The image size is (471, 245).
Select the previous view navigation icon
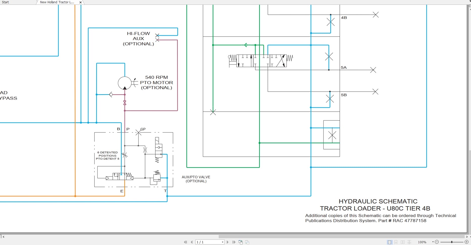240,242
